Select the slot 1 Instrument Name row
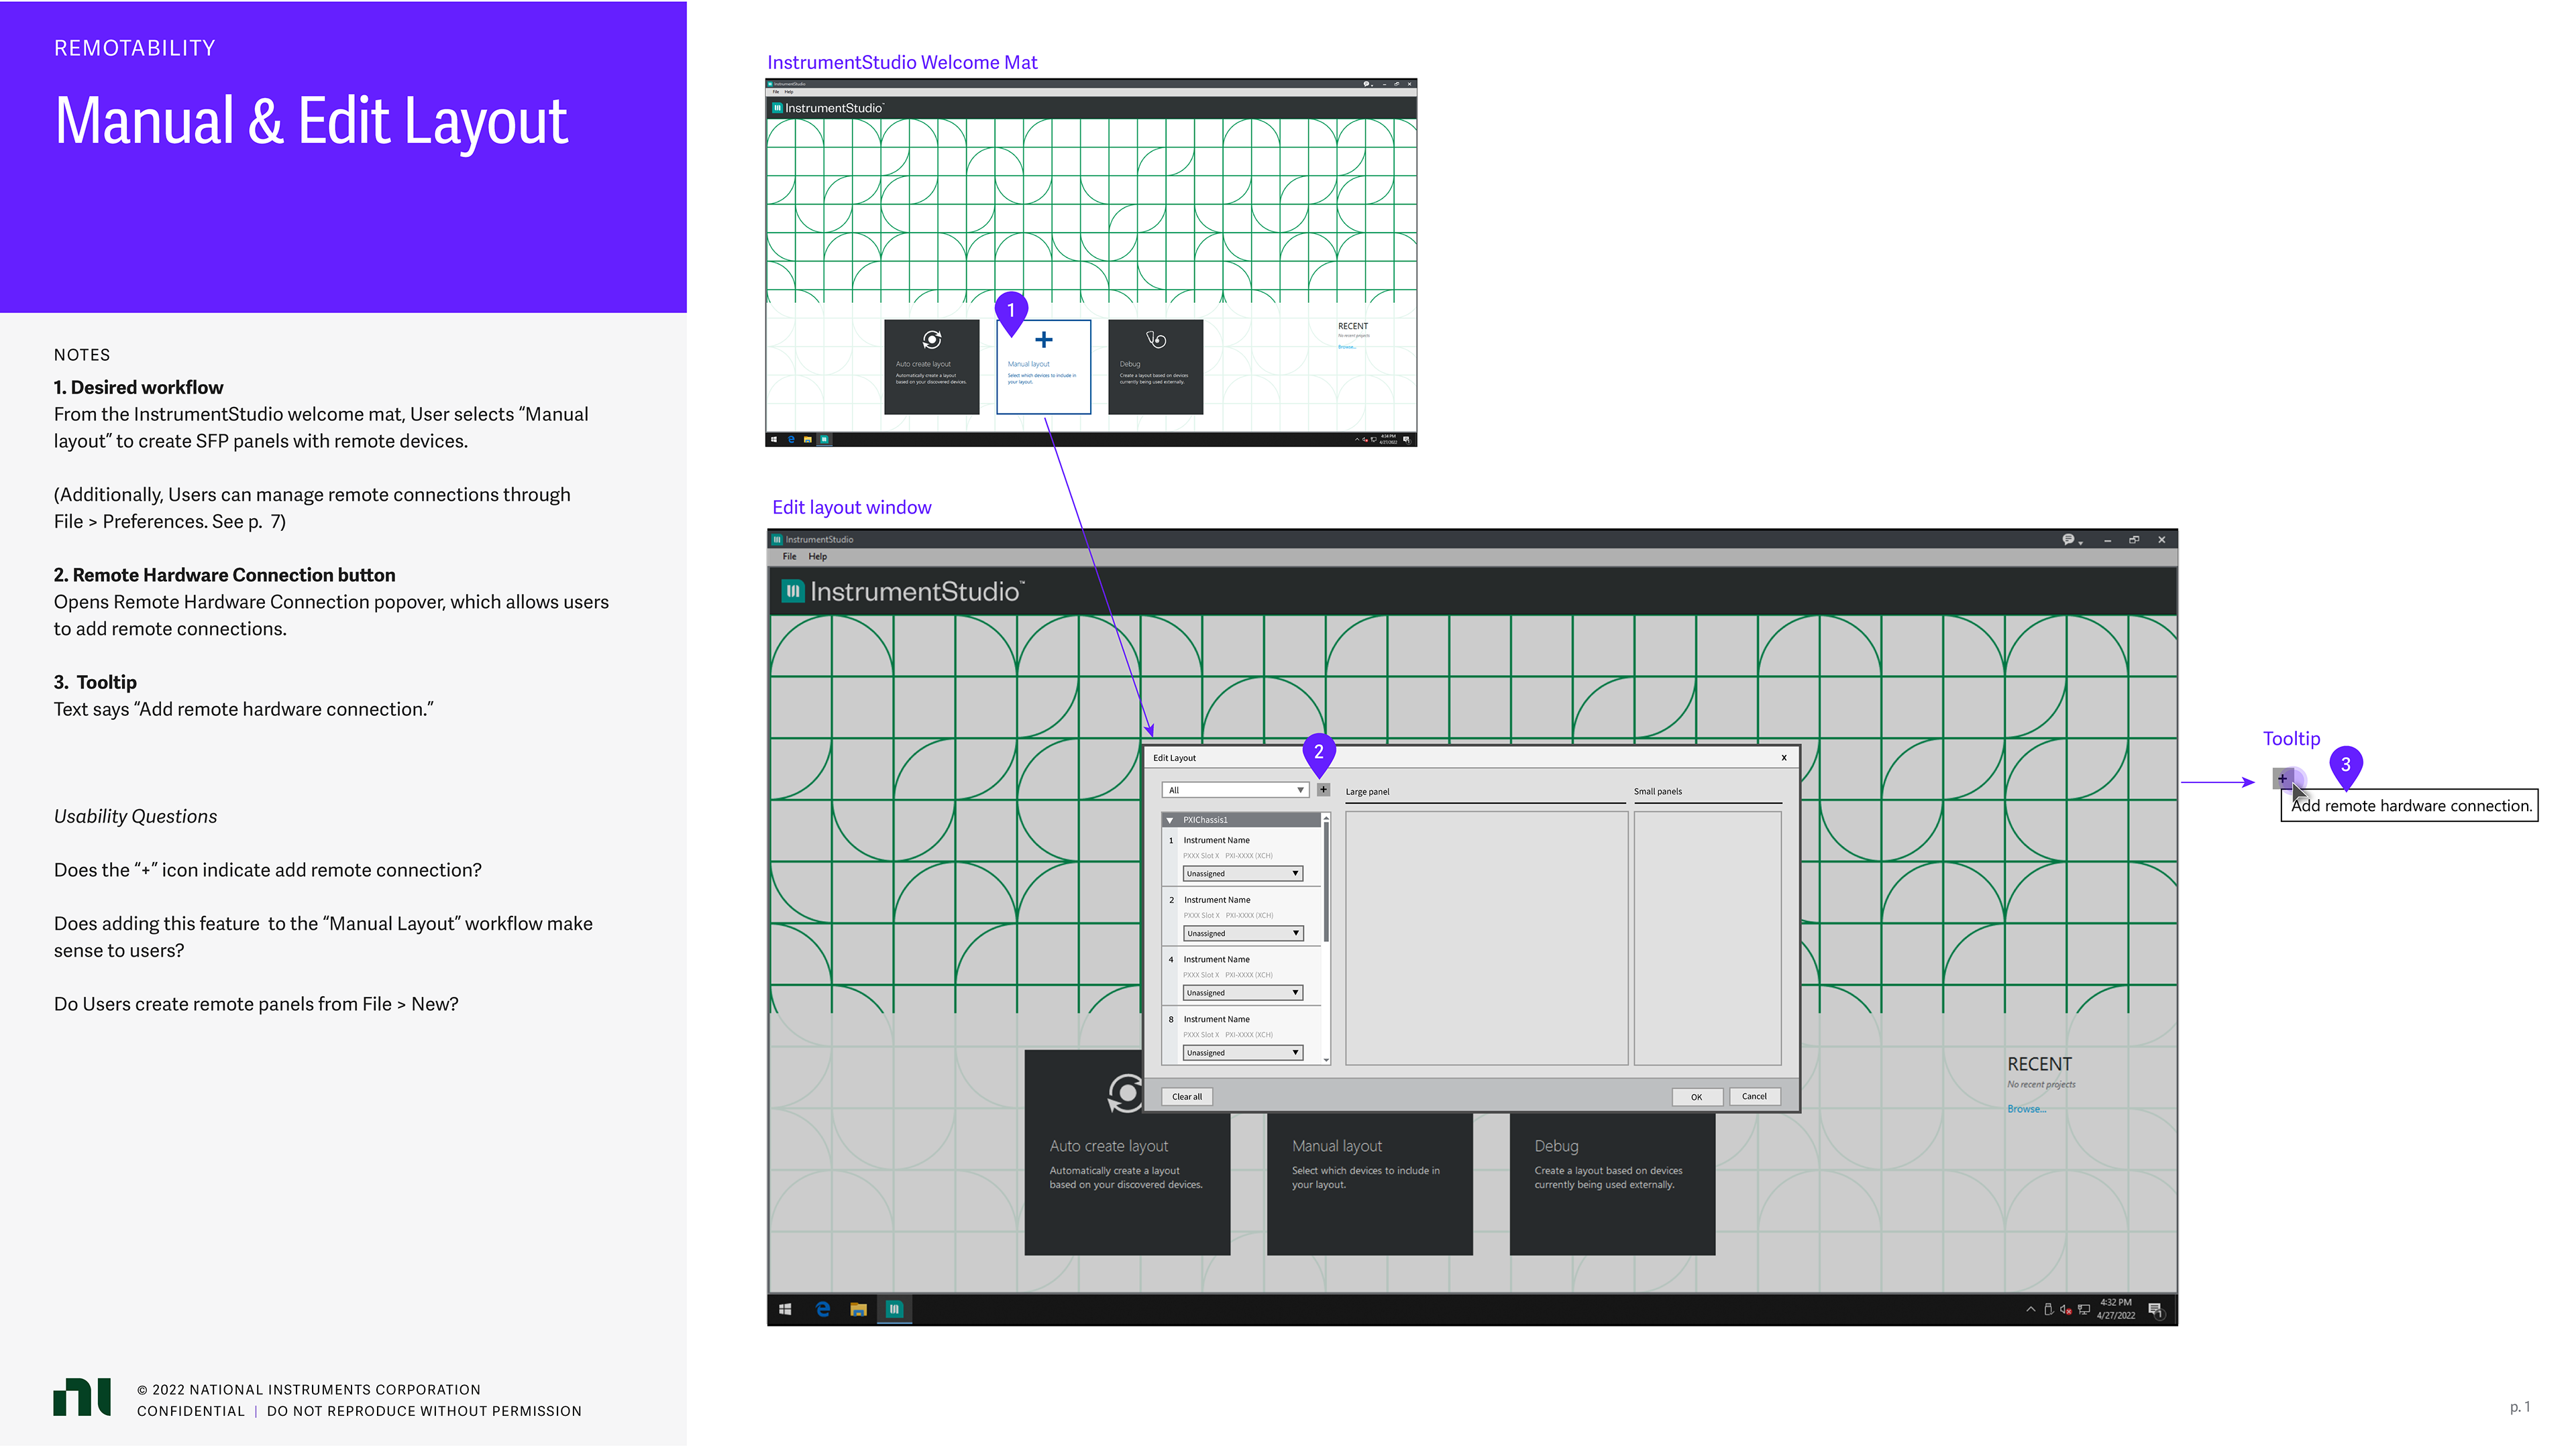This screenshot has height=1448, width=2576. tap(1241, 855)
